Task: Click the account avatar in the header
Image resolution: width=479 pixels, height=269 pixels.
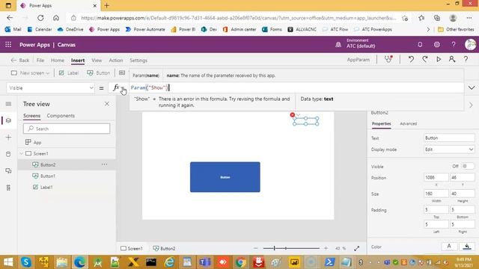Action: pos(471,45)
